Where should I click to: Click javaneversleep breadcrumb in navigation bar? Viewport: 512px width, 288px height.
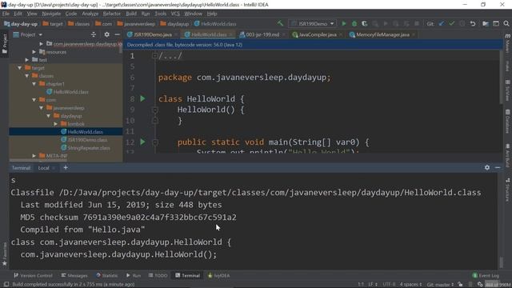click(x=136, y=24)
